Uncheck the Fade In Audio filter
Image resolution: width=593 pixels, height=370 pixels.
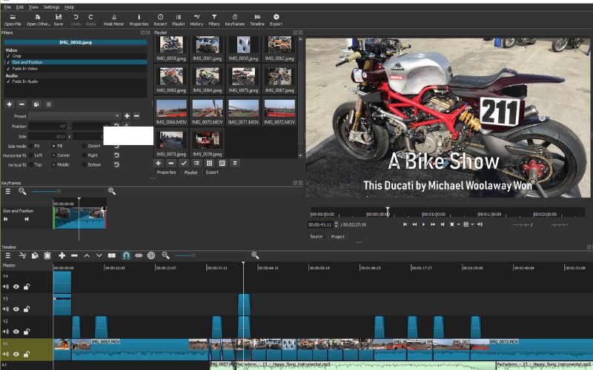pos(8,81)
